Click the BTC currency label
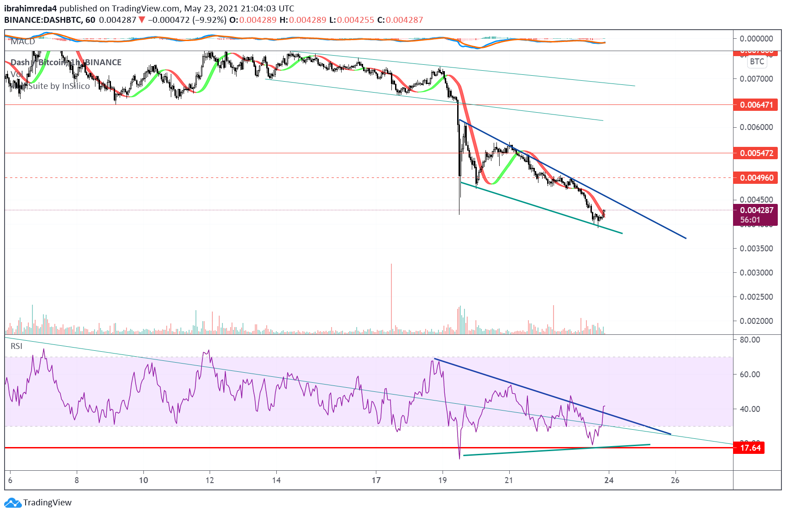Screen dimensions: 786x515 tap(757, 62)
